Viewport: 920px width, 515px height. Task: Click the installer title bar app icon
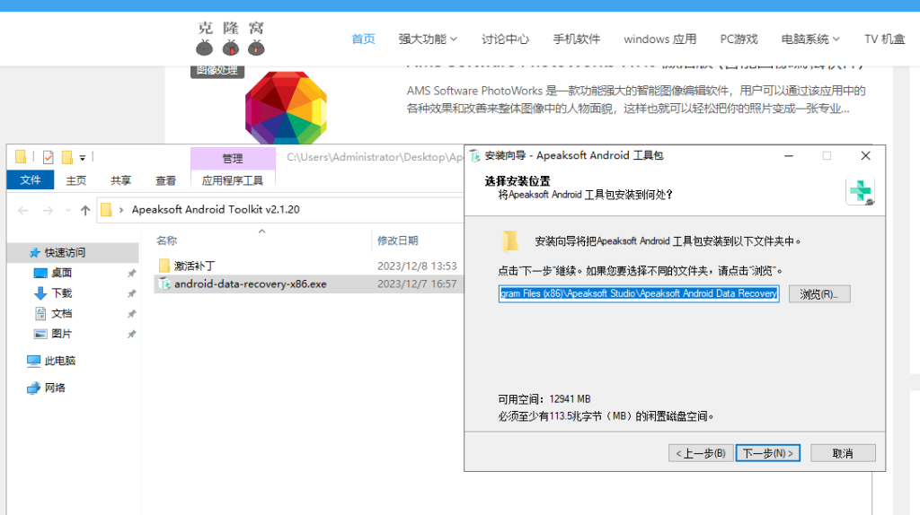[474, 156]
